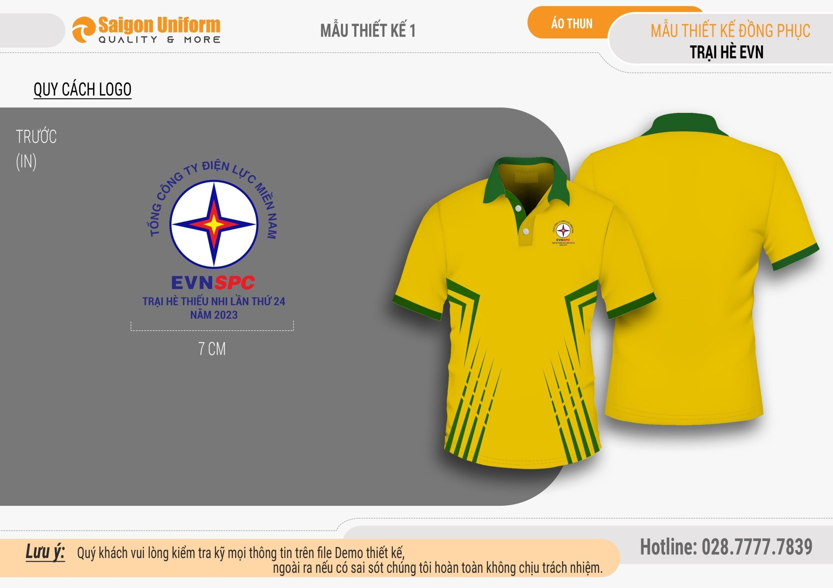Click the EVN star emblem in the large logo
The image size is (833, 588).
pyautogui.click(x=214, y=224)
